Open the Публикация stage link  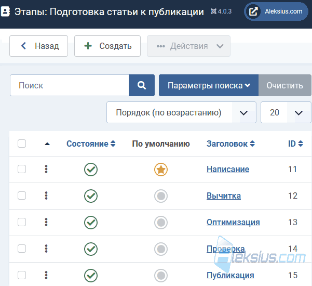click(x=230, y=275)
